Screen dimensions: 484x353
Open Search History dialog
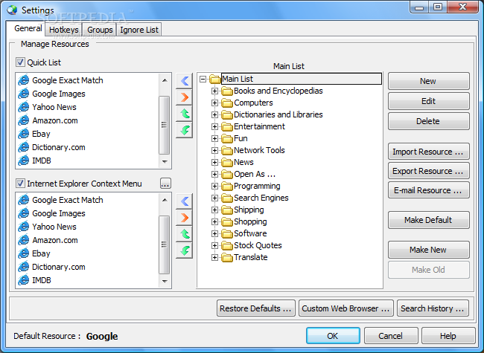433,308
